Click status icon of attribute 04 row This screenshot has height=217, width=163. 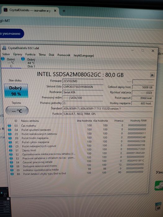pos(10,130)
